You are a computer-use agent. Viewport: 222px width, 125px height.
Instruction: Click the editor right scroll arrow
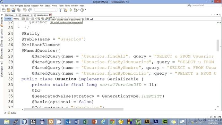(x=215, y=109)
